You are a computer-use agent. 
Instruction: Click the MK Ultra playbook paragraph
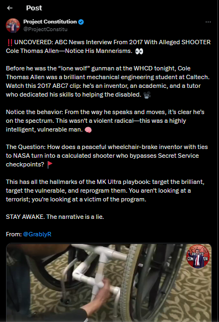click(x=105, y=190)
